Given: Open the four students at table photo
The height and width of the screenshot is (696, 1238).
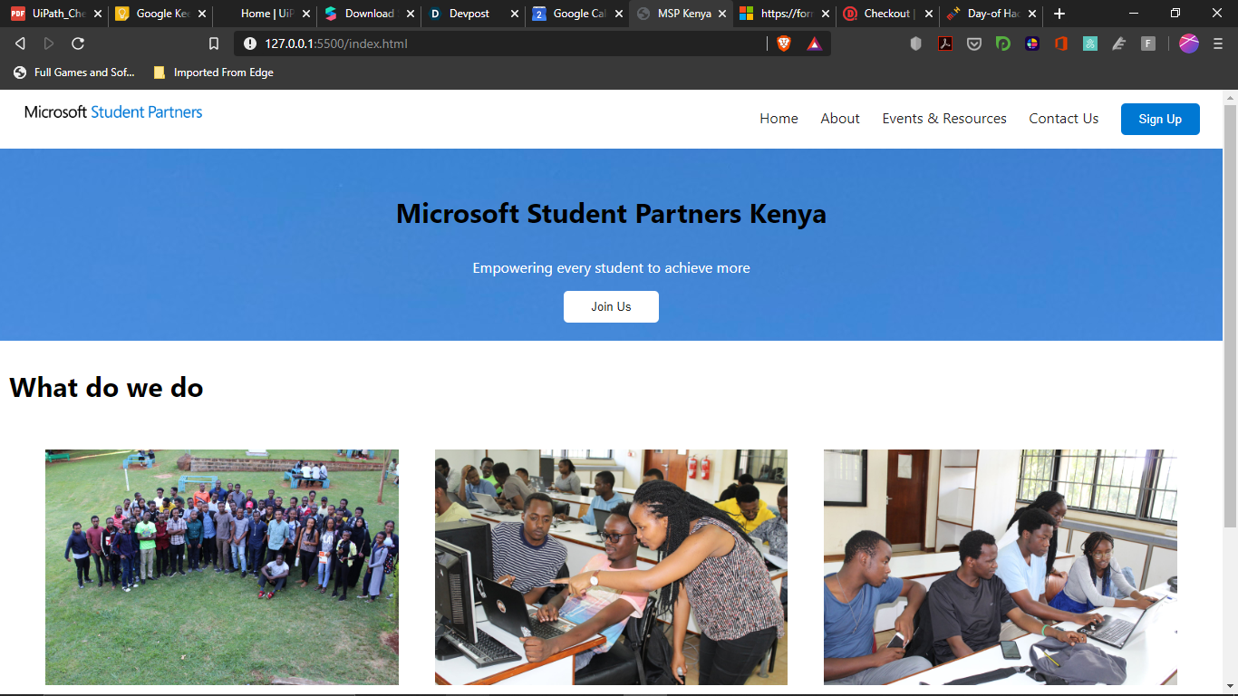Looking at the screenshot, I should [x=1001, y=567].
